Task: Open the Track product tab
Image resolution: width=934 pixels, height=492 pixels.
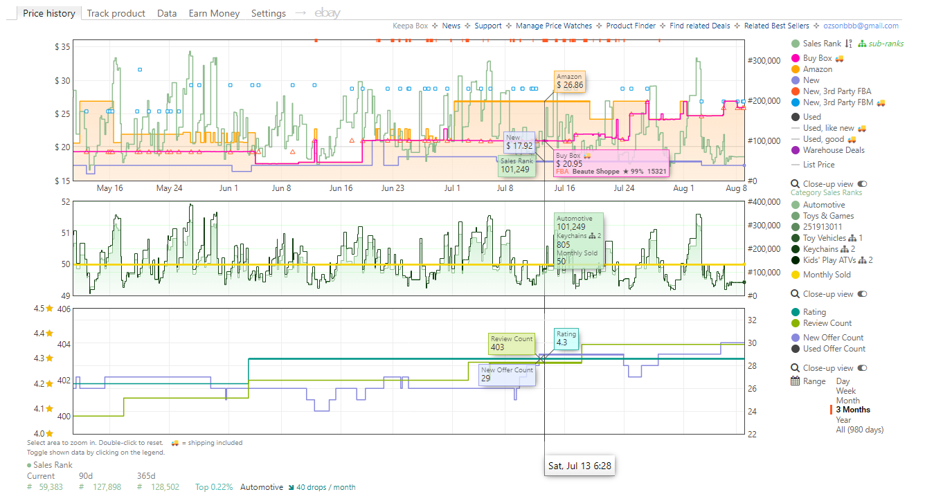Action: 116,13
